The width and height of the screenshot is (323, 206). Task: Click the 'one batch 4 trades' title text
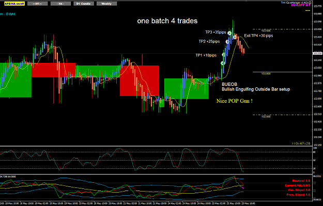pos(167,21)
